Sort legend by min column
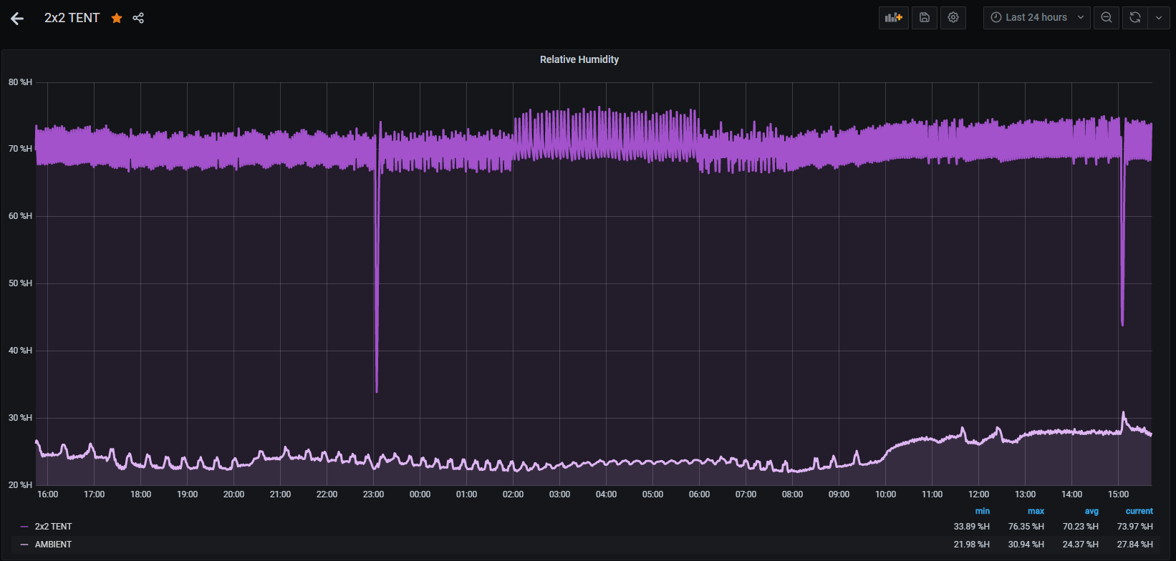Viewport: 1176px width, 561px height. [x=983, y=511]
